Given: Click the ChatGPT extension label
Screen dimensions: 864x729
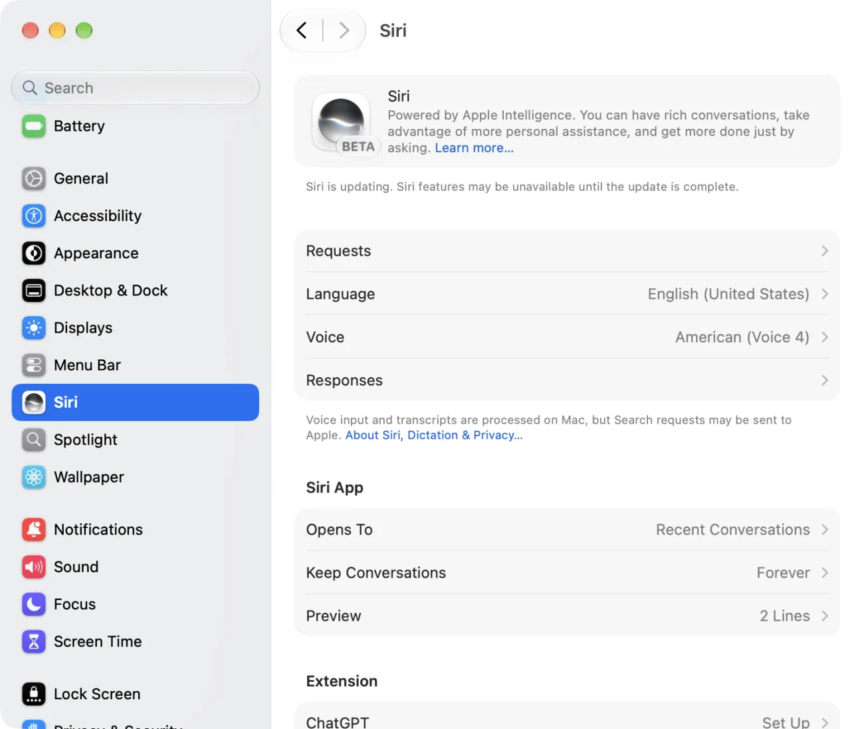Looking at the screenshot, I should pyautogui.click(x=337, y=723).
